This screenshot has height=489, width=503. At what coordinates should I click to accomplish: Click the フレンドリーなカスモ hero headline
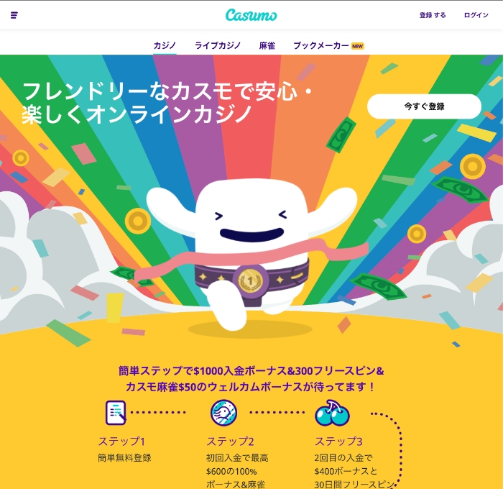[x=167, y=103]
